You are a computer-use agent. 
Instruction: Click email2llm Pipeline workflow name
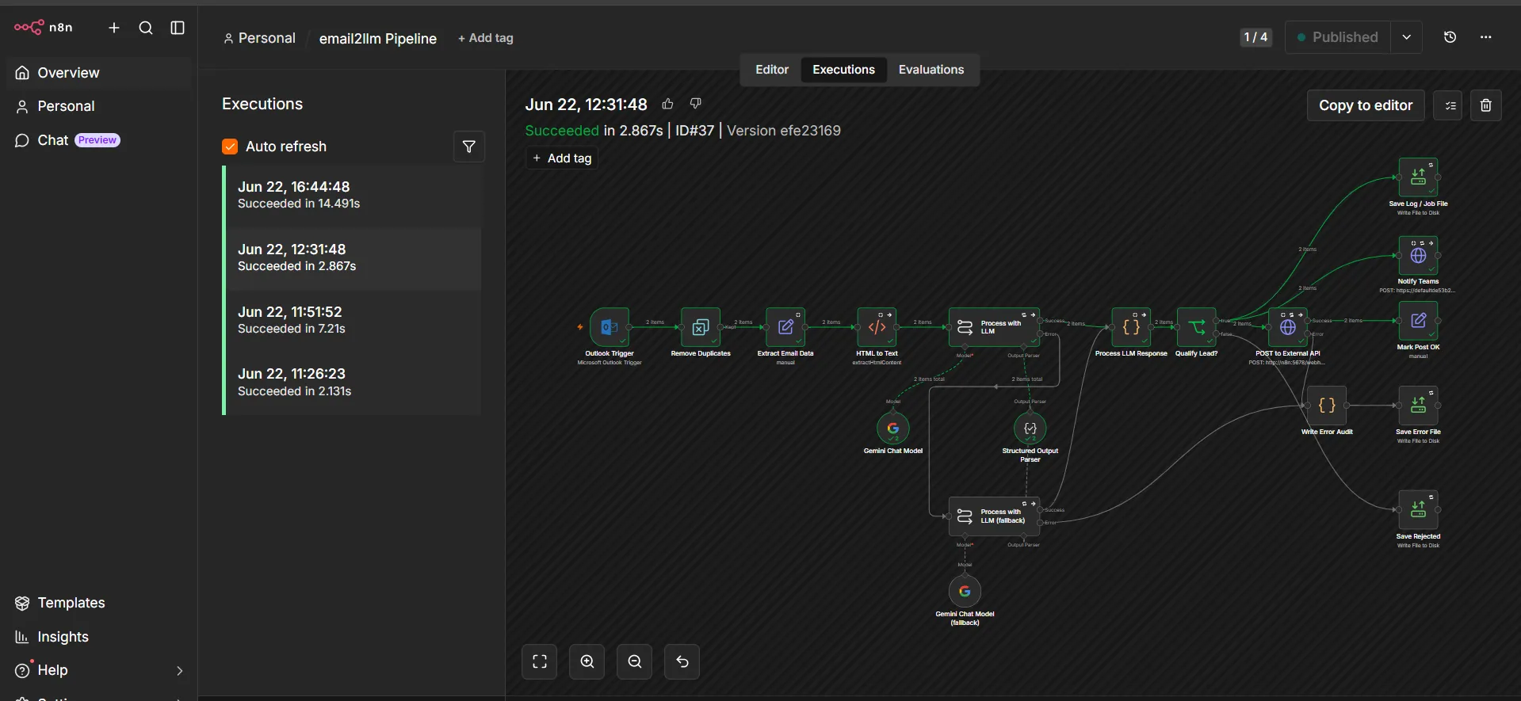click(x=378, y=38)
